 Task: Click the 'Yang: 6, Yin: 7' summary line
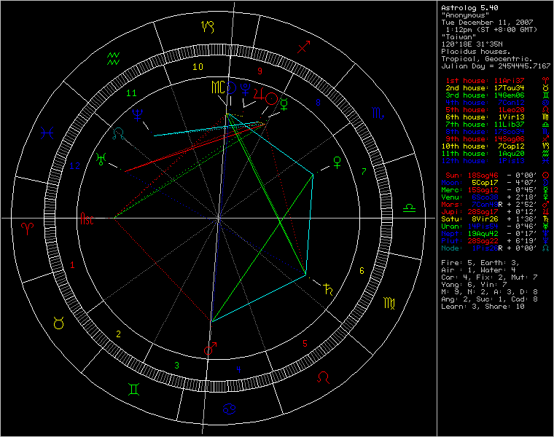[474, 285]
